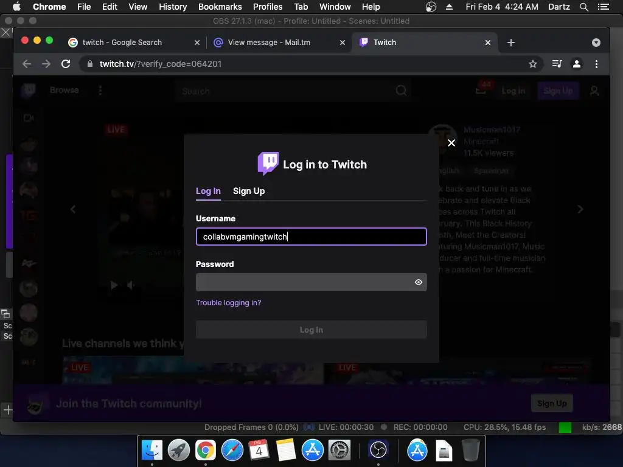Viewport: 623px width, 467px height.
Task: Open the Window menu
Action: point(335,7)
